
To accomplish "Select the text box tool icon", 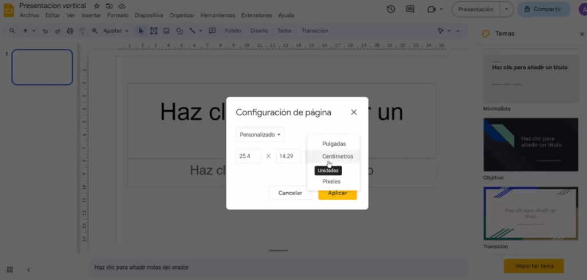I will click(x=154, y=31).
